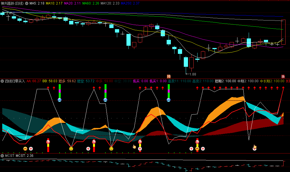Open the dropdown beside 神州高铁(日线) title
The width and height of the screenshot is (290, 172).
point(27,3)
